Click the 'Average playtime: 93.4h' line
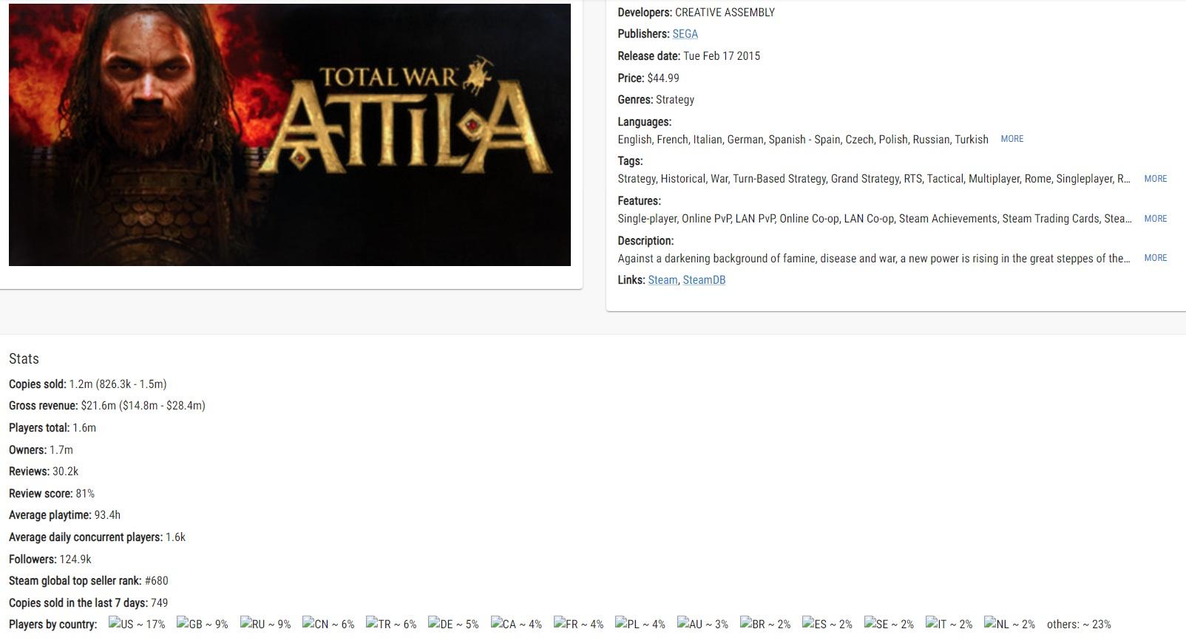Image resolution: width=1186 pixels, height=643 pixels. pyautogui.click(x=64, y=515)
